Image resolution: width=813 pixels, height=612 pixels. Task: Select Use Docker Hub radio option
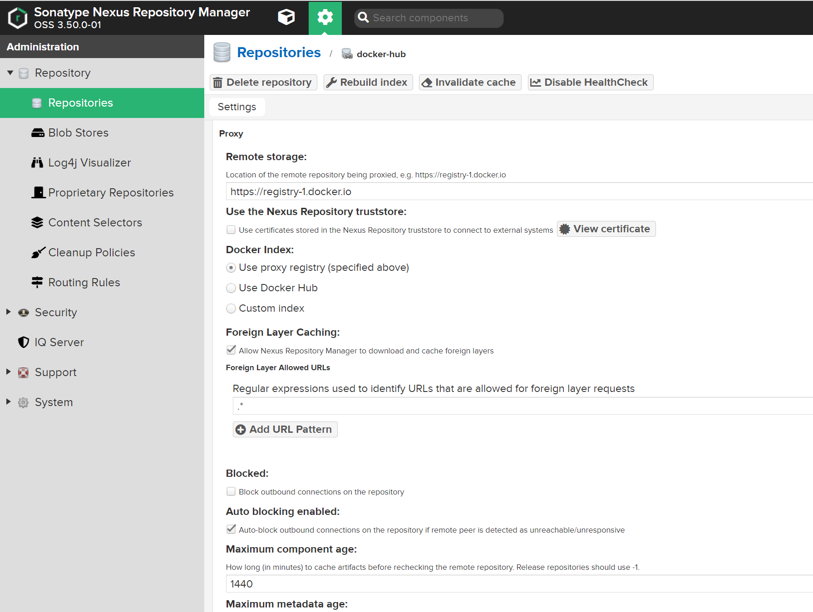click(231, 288)
